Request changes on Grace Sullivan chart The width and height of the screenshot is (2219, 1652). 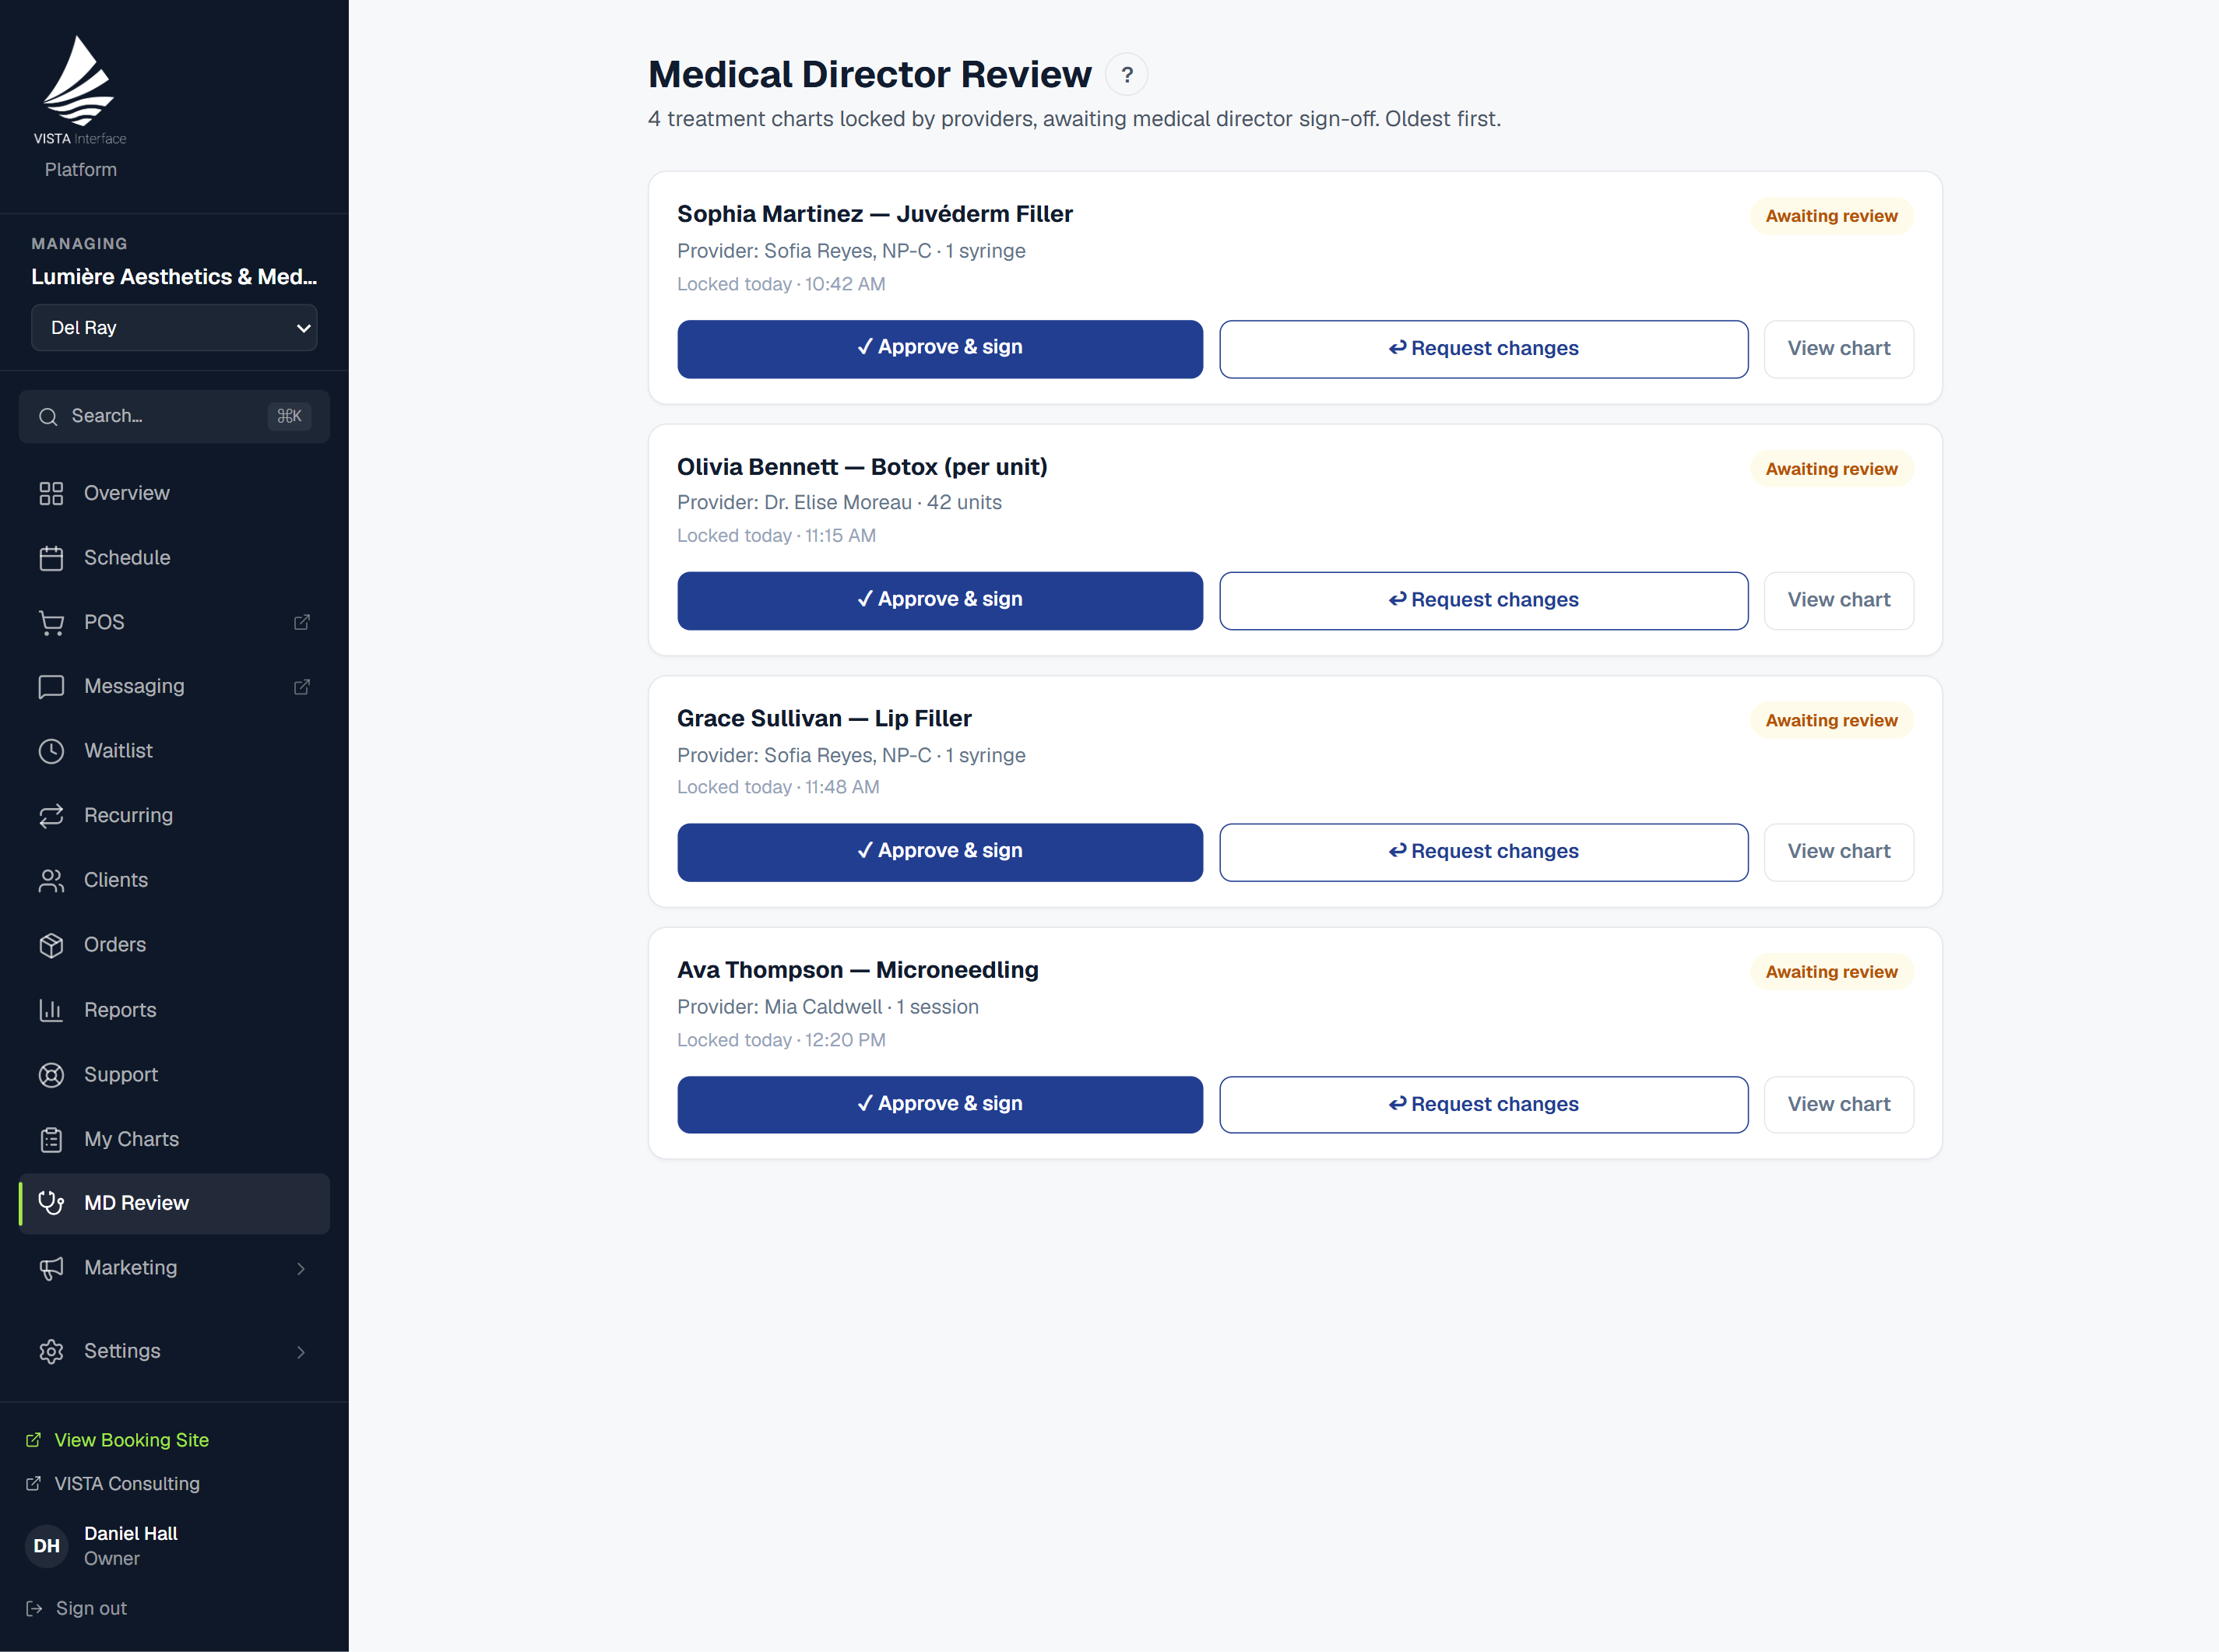click(x=1483, y=852)
